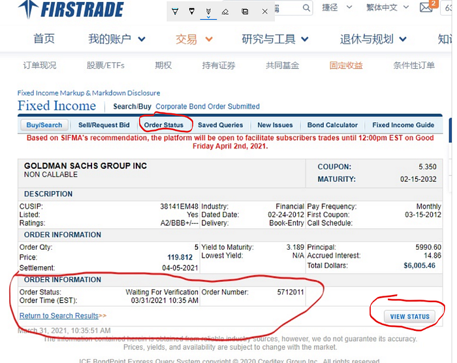
Task: Click settlement date 04-05-2021
Action: tap(180, 268)
